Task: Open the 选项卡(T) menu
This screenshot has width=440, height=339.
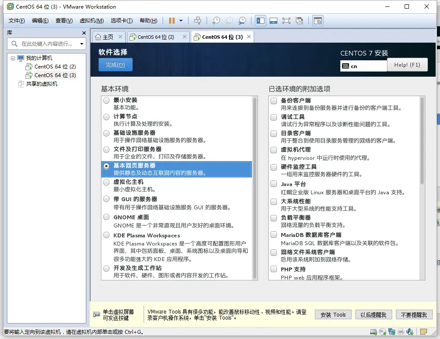Action: pyautogui.click(x=122, y=20)
